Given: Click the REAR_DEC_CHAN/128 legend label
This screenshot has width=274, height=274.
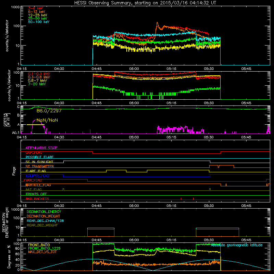Looking at the screenshot, I should [x=45, y=221].
